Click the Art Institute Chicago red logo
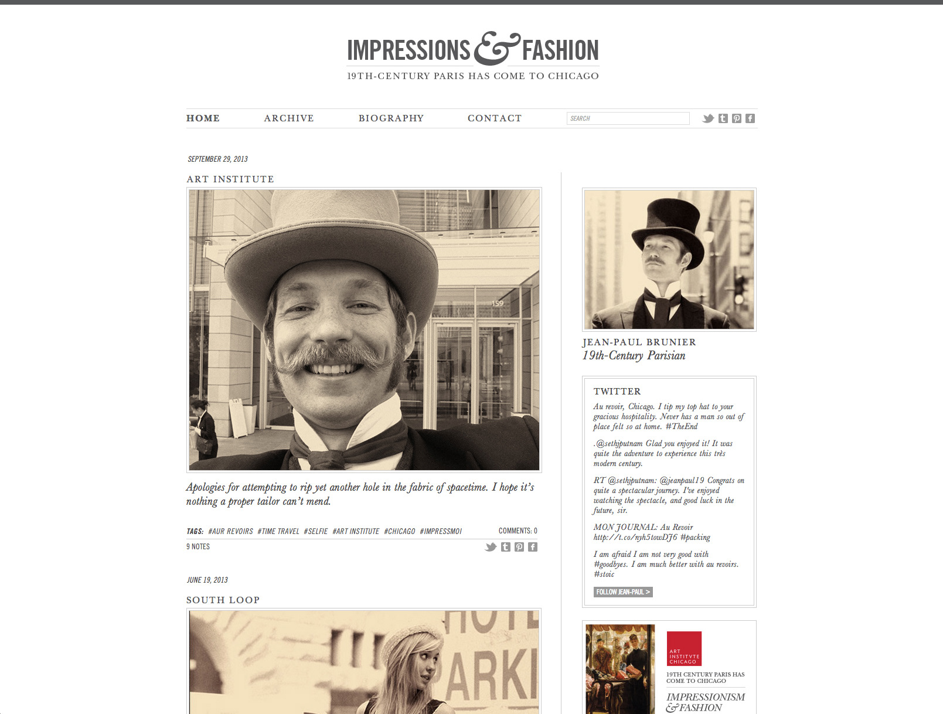Image resolution: width=943 pixels, height=714 pixels. tap(684, 648)
